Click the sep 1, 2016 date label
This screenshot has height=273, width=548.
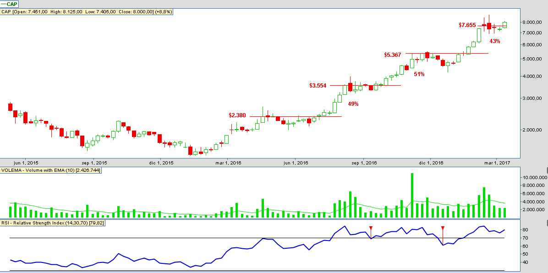364,163
